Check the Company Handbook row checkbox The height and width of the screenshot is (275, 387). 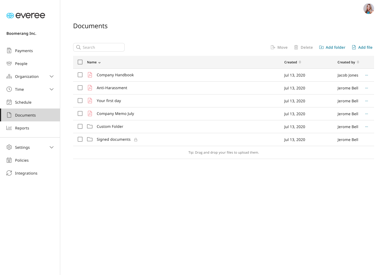(x=80, y=75)
